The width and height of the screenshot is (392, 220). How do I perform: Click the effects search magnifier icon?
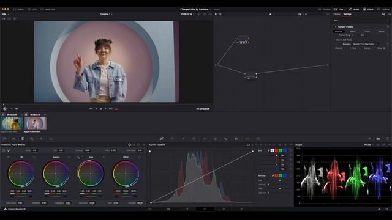click(x=383, y=14)
